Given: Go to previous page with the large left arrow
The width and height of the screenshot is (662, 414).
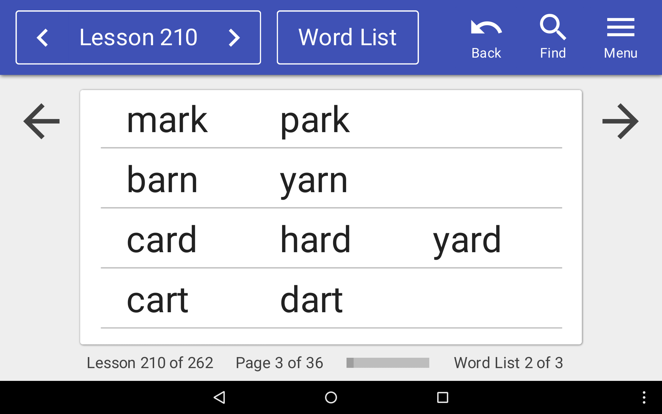Looking at the screenshot, I should pyautogui.click(x=41, y=121).
